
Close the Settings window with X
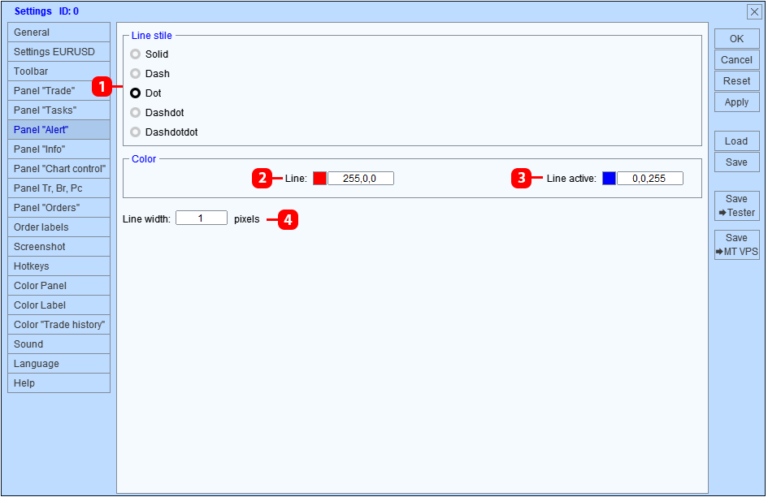pos(754,11)
